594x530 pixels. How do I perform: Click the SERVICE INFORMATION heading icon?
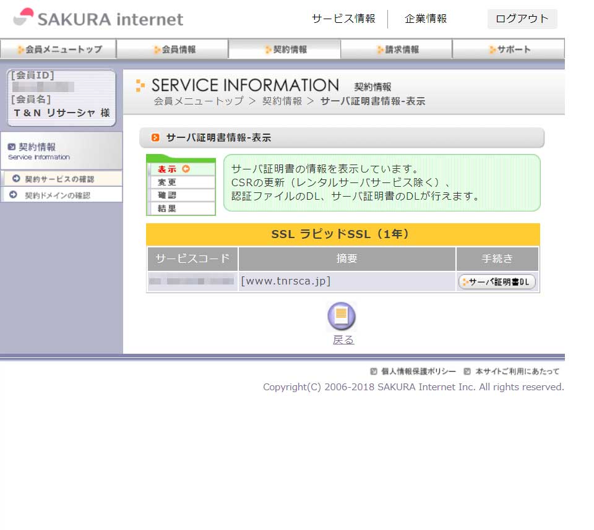pos(140,85)
